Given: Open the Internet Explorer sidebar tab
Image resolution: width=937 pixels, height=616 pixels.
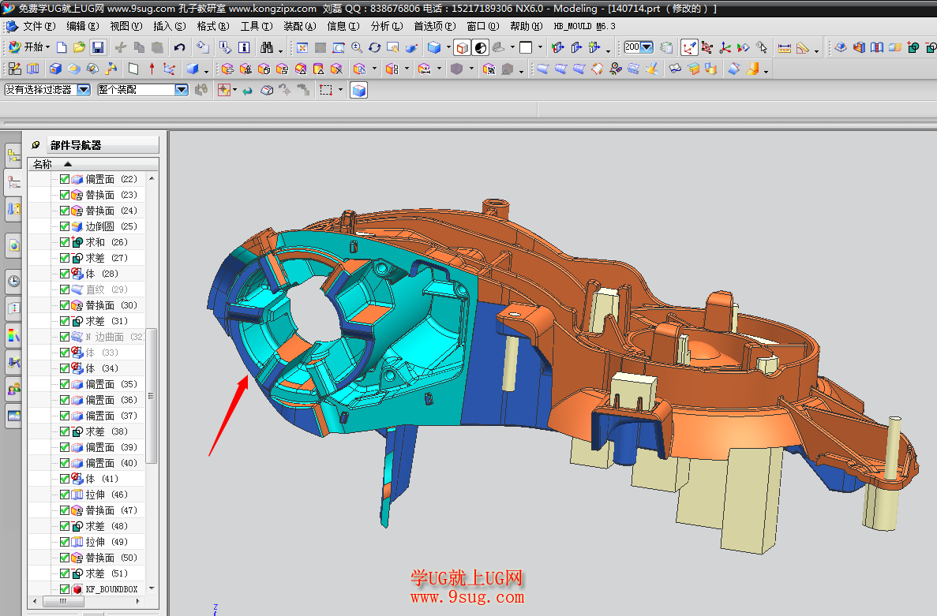Looking at the screenshot, I should coord(13,245).
